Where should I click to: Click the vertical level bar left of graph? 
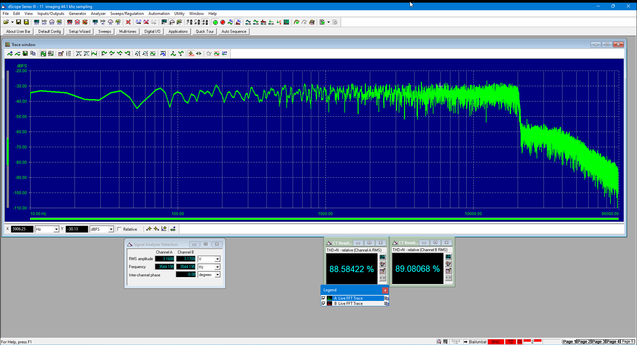(8, 139)
